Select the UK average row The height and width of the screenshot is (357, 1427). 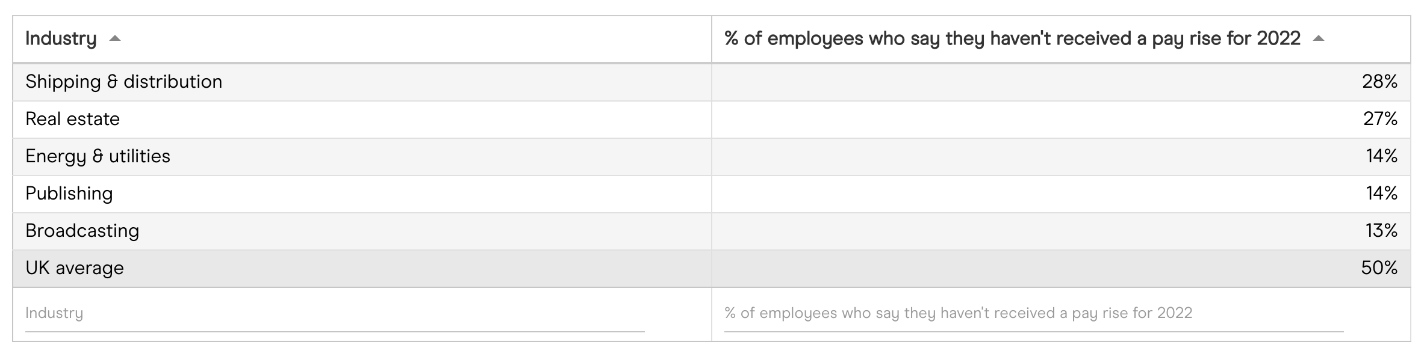pos(74,268)
